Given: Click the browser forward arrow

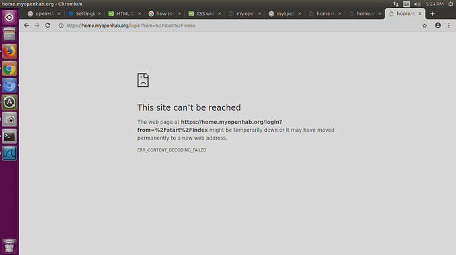Looking at the screenshot, I should [x=37, y=26].
